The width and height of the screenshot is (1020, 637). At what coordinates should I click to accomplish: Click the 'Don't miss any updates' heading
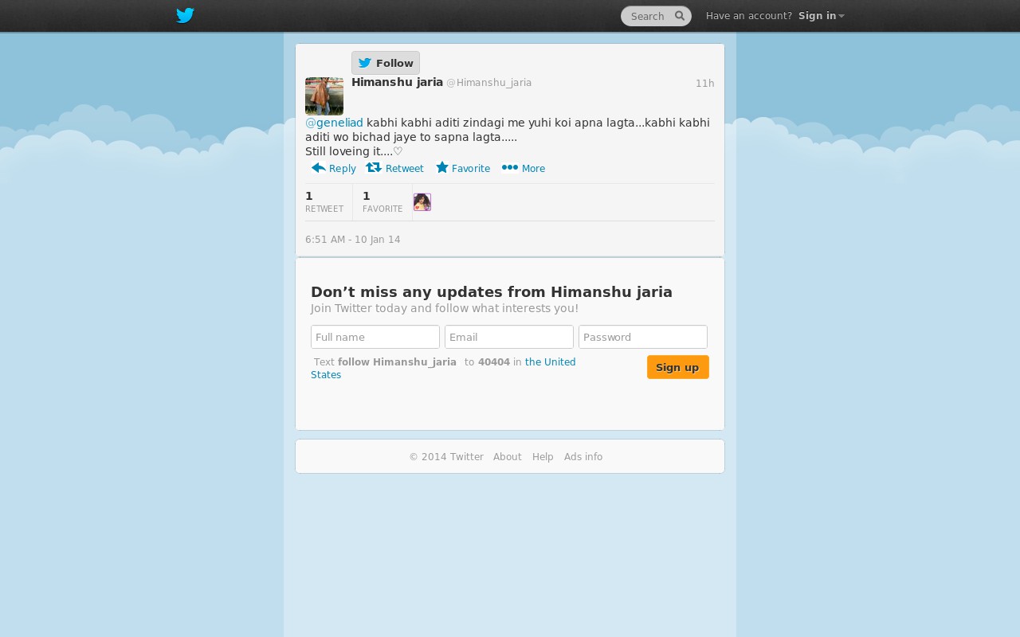492,292
